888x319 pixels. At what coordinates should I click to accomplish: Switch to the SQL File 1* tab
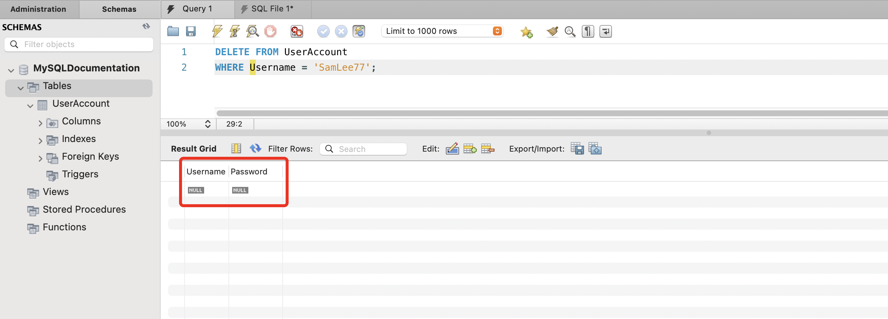[x=272, y=9]
